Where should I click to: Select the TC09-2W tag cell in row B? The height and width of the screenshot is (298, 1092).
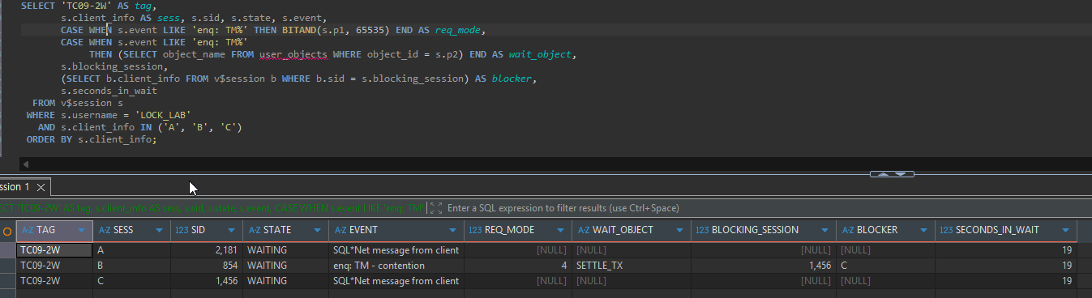point(54,266)
